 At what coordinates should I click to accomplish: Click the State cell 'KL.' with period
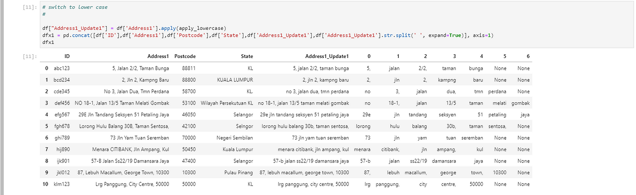[249, 91]
